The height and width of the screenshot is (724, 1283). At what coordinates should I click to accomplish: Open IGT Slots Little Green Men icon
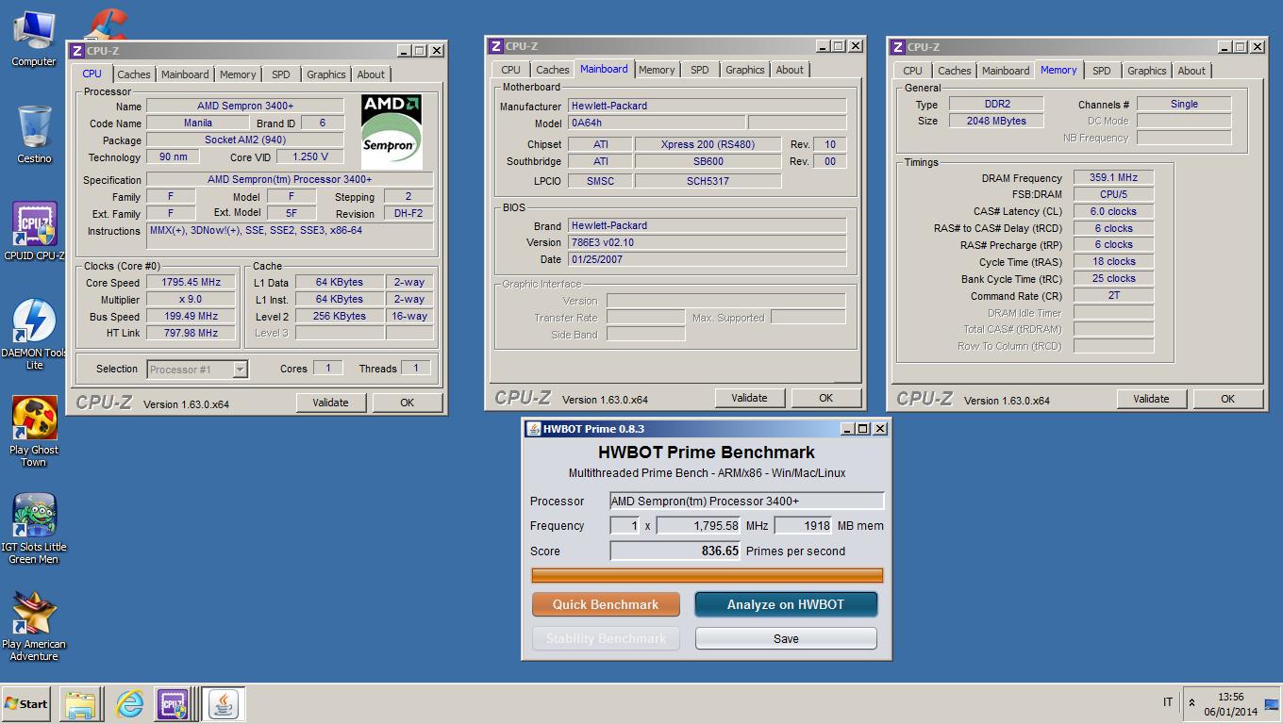tap(34, 529)
